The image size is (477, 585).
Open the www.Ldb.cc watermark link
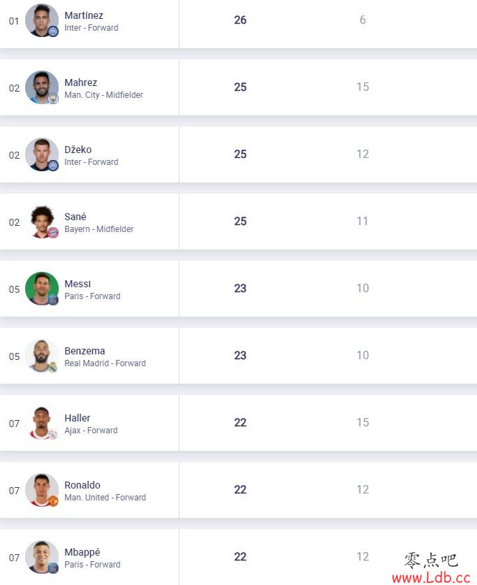coord(431,577)
